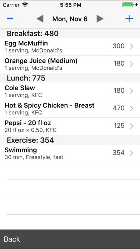The height and width of the screenshot is (249, 140).
Task: Tap the Wi-Fi icon in status bar
Action: coord(25,5)
